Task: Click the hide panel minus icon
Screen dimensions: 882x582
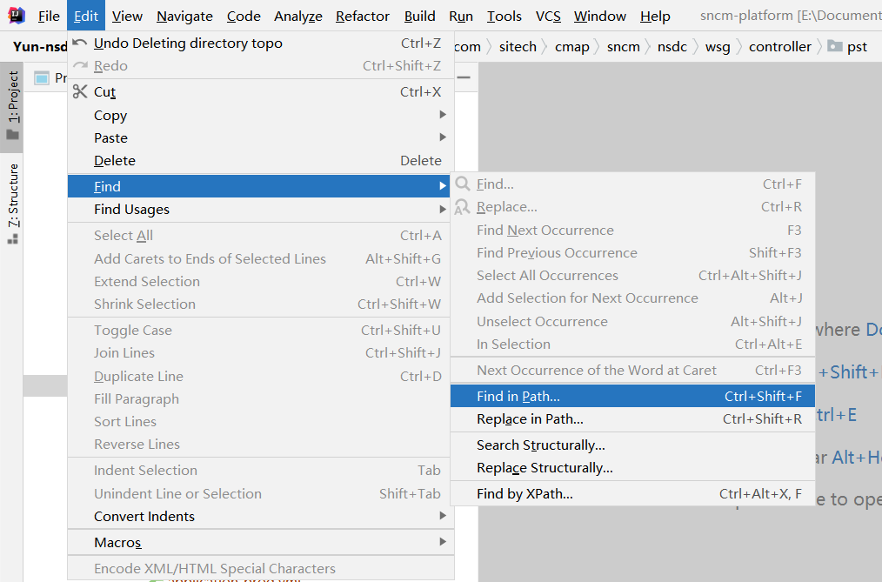Action: point(464,77)
